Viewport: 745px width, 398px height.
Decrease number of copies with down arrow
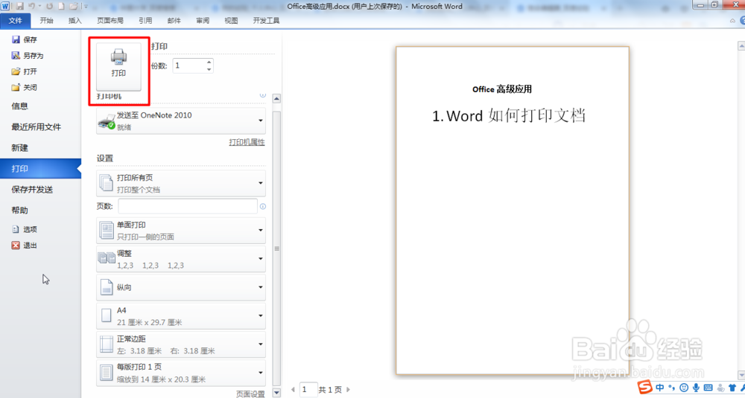pyautogui.click(x=209, y=69)
